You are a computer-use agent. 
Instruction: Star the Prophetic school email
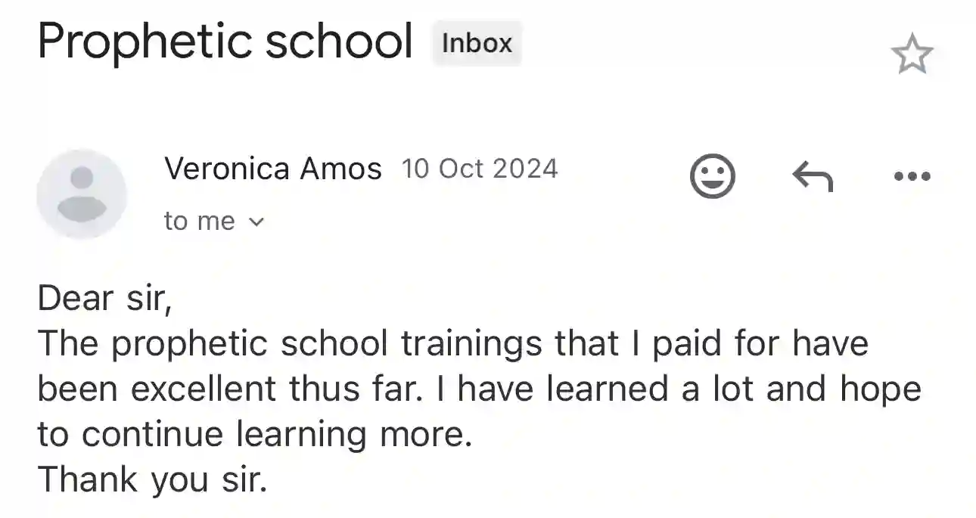(912, 54)
